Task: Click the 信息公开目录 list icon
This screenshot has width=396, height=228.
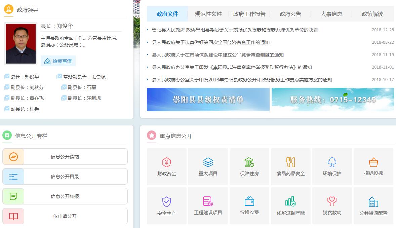Action: coord(13,177)
